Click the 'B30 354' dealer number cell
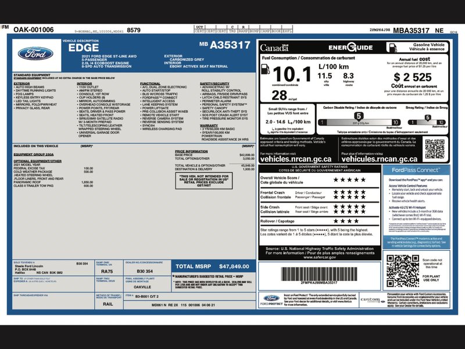Screen dimensions: 465x349 pos(145,271)
